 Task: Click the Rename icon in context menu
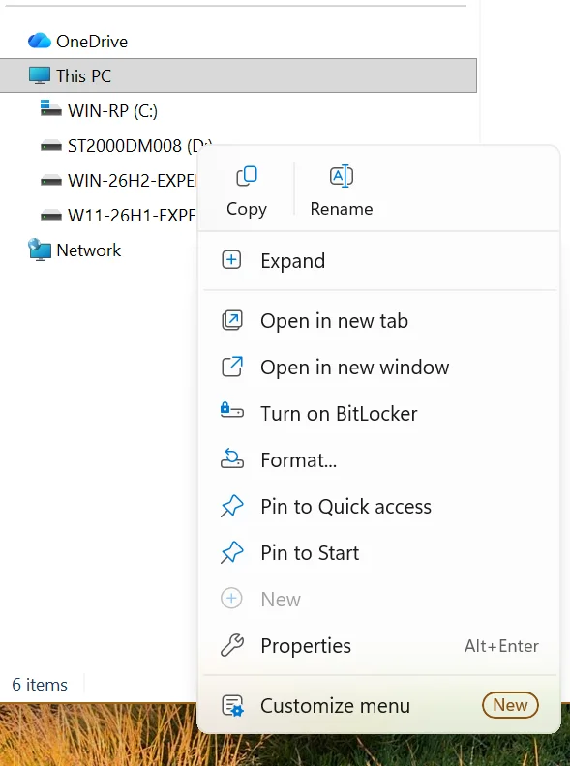[342, 176]
